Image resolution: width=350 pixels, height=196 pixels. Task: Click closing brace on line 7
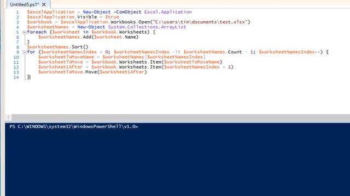[x=28, y=42]
